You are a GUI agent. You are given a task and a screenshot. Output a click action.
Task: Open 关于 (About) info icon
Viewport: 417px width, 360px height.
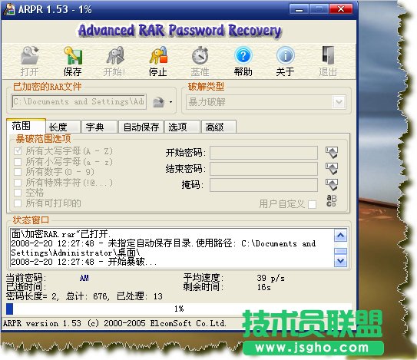coord(286,55)
